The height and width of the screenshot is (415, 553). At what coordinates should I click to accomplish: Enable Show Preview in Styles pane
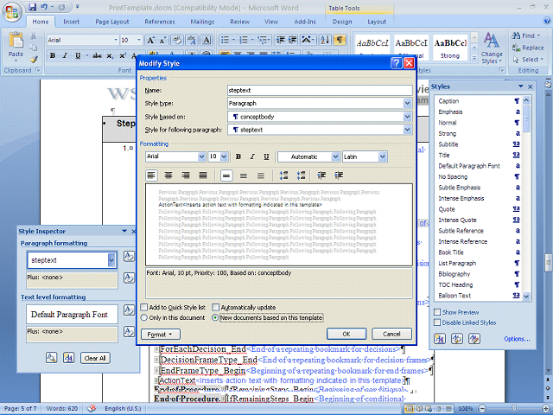(x=437, y=312)
